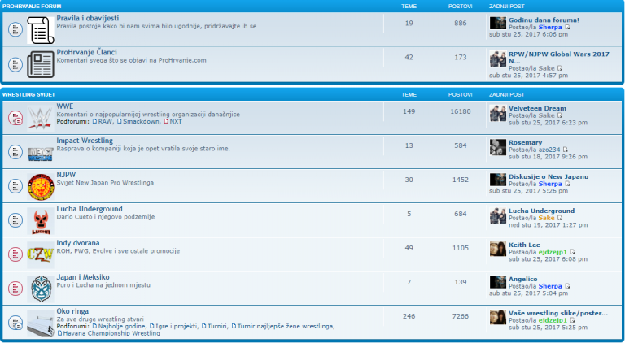Screen dimensions: 625x343
Task: Open last post Keith Lee
Action: 524,245
